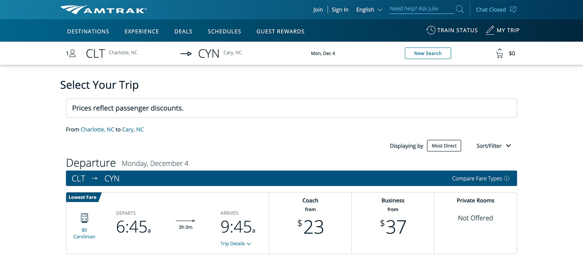Click the passenger count person icon
This screenshot has width=583, height=259.
pyautogui.click(x=73, y=53)
